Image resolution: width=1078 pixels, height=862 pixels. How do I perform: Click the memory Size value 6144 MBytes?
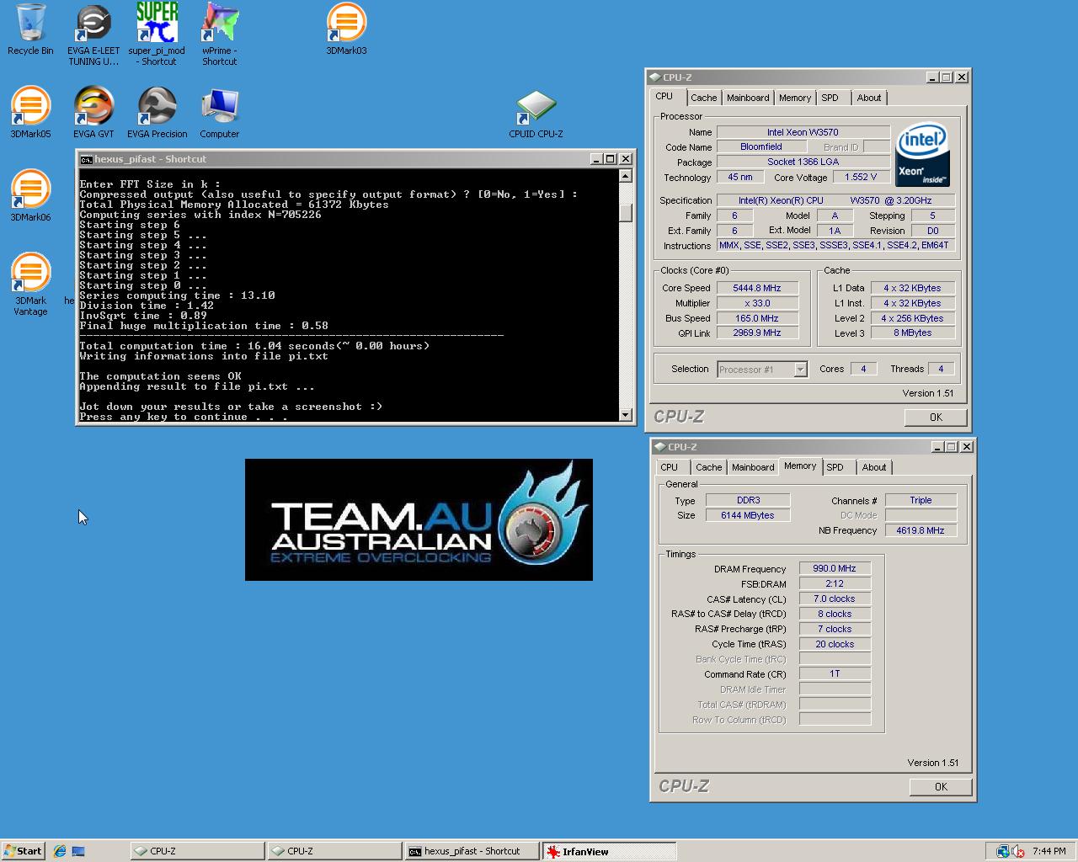(x=747, y=516)
